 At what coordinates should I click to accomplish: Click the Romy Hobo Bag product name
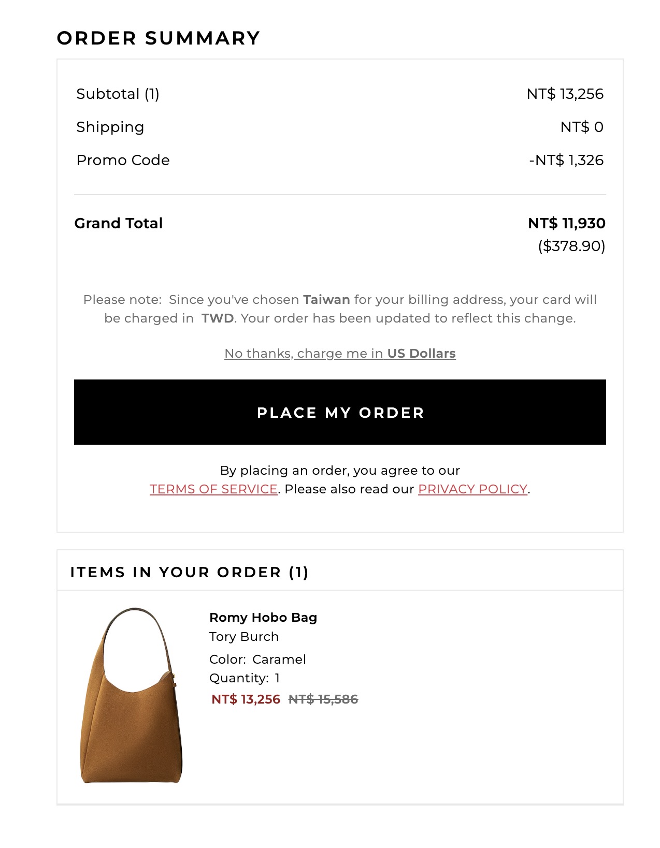(263, 617)
